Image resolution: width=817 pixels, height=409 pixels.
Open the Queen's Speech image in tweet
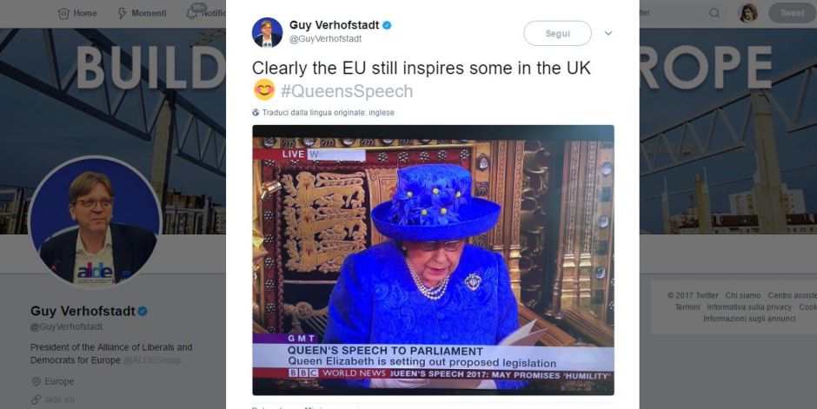tap(433, 259)
